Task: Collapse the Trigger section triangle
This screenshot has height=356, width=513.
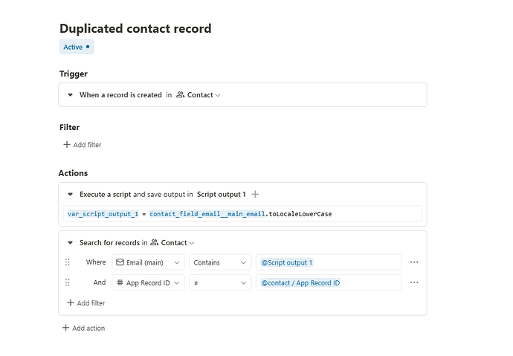Action: [x=70, y=95]
